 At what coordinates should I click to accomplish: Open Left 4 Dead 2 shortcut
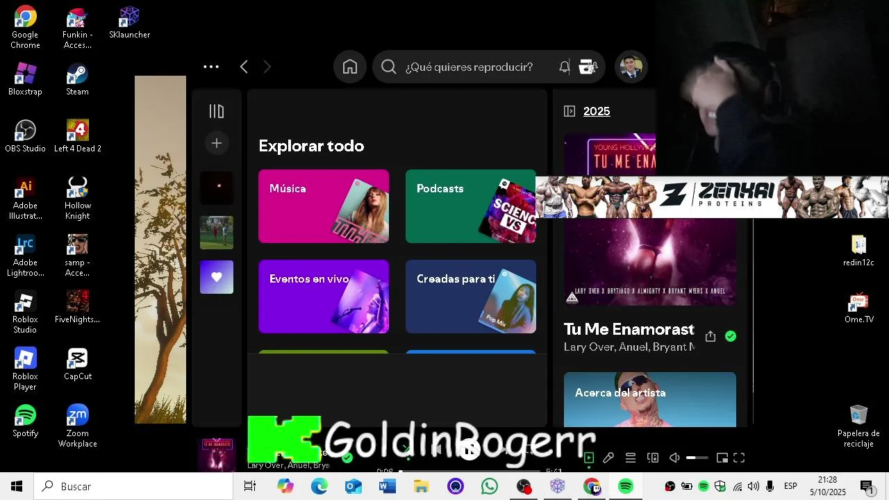pos(78,137)
